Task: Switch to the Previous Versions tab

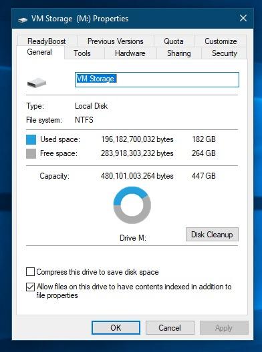Action: (116, 41)
